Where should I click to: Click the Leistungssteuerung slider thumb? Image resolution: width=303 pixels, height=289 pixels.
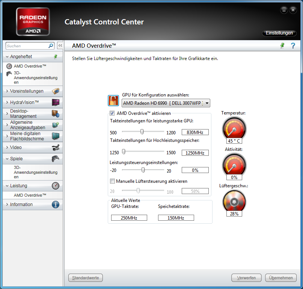(143, 170)
